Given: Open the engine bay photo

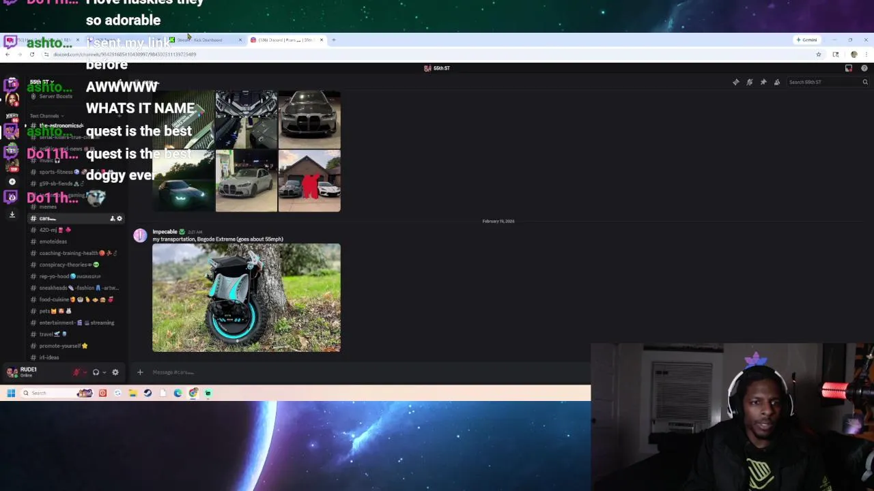Looking at the screenshot, I should point(246,119).
